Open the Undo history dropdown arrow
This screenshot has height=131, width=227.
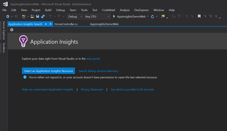[55, 17]
